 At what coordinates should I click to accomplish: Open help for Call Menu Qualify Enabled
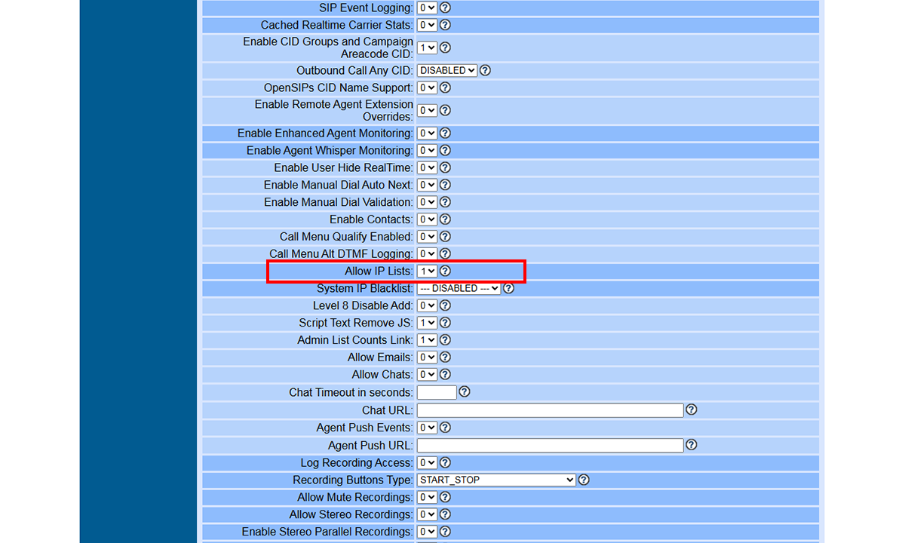click(445, 237)
